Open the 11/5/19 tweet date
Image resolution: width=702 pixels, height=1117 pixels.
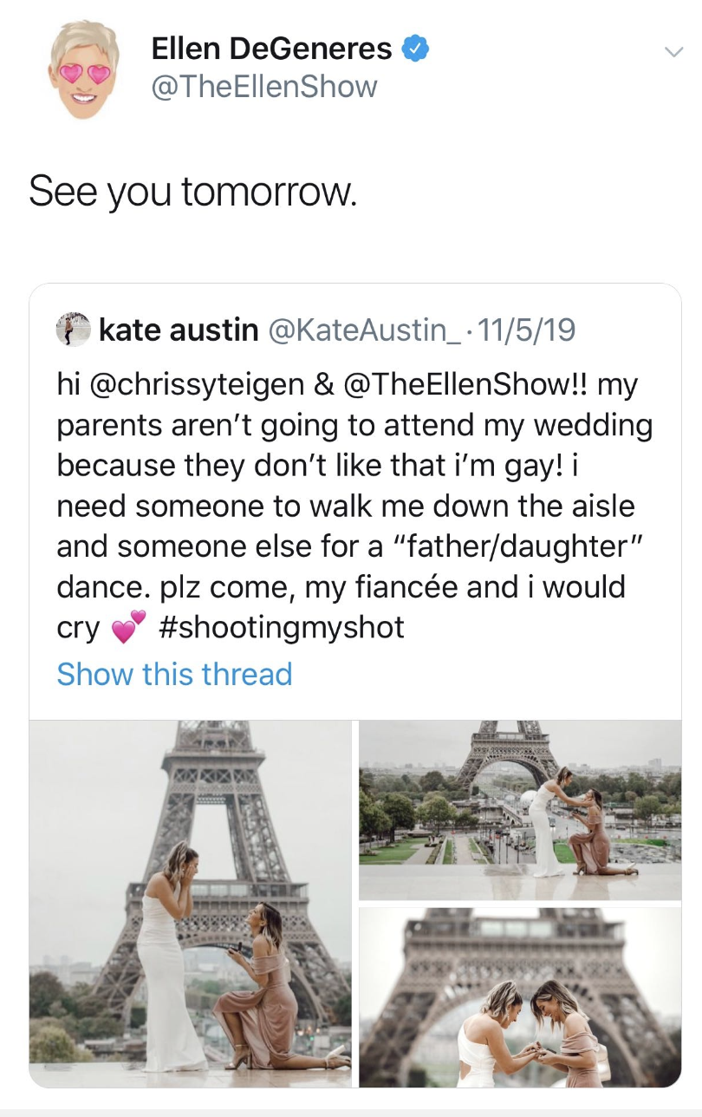click(x=525, y=330)
